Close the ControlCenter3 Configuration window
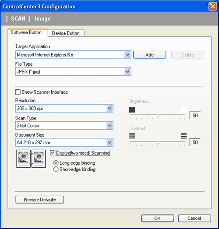 click(212, 7)
